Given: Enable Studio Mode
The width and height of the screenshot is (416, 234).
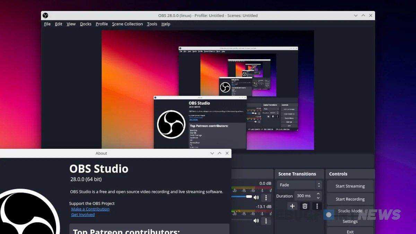Looking at the screenshot, I should point(350,211).
